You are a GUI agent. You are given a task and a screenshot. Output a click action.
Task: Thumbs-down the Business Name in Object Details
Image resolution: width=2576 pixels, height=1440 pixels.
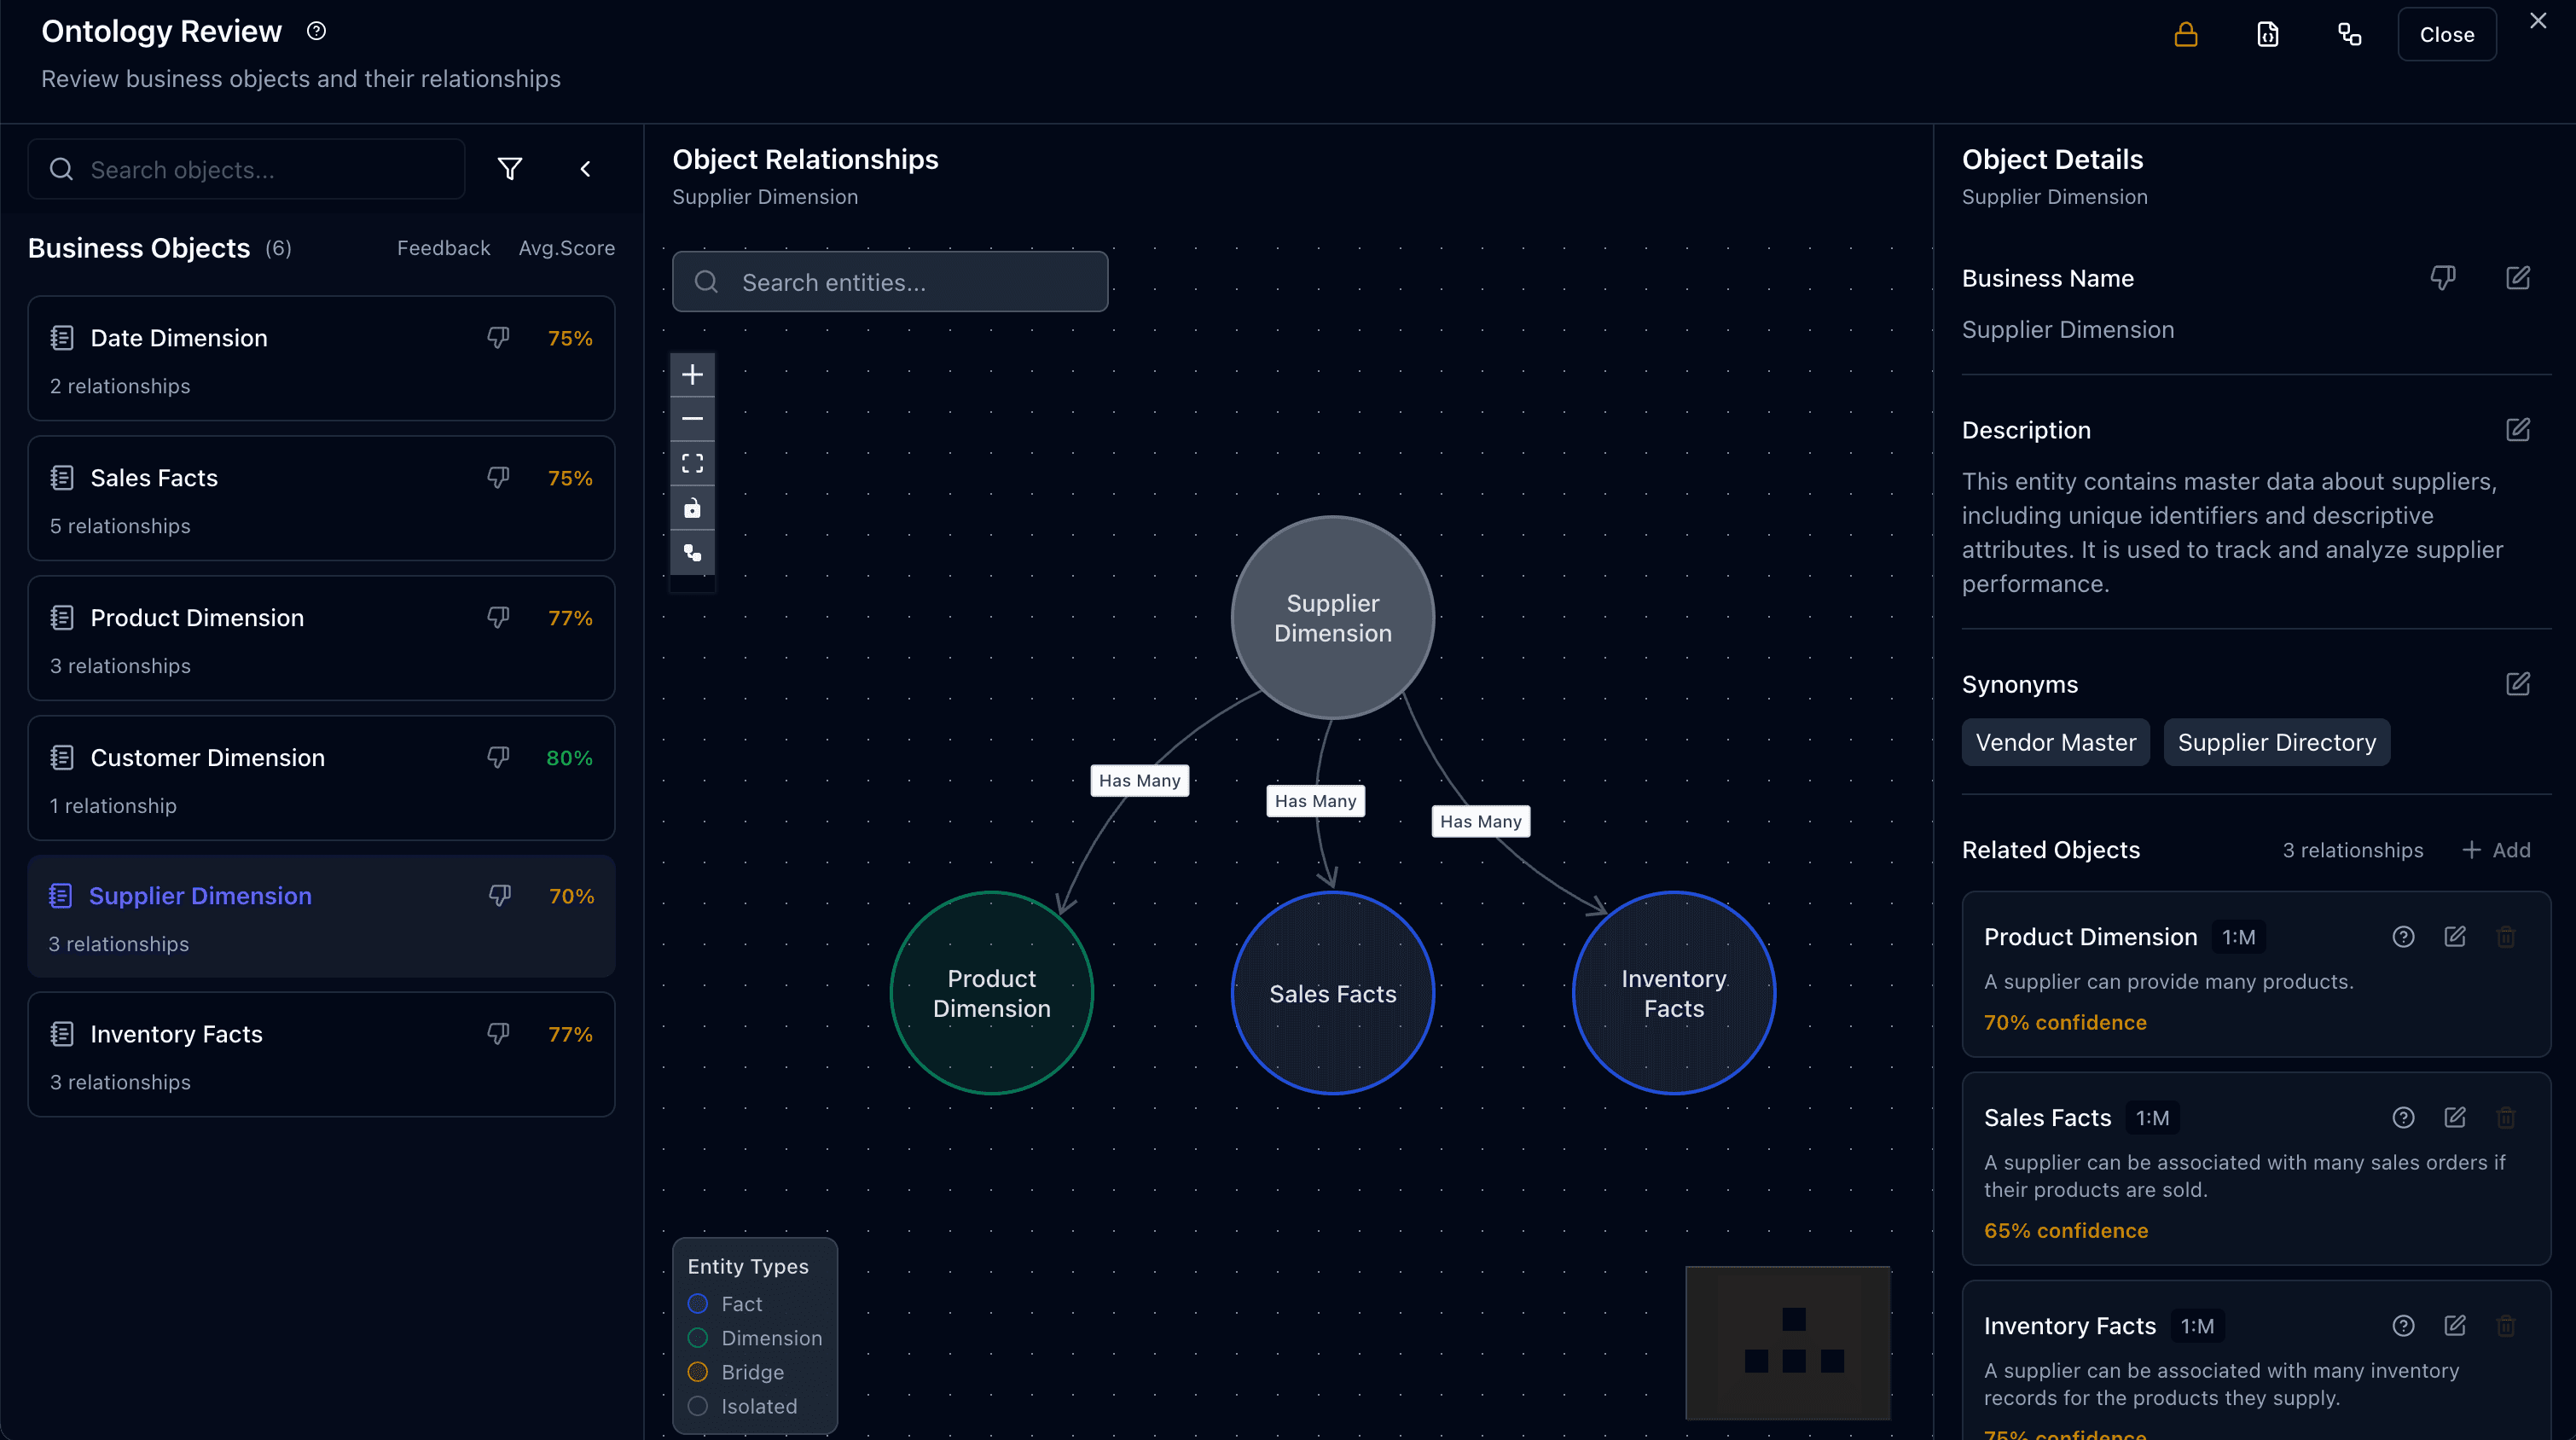pyautogui.click(x=2443, y=277)
